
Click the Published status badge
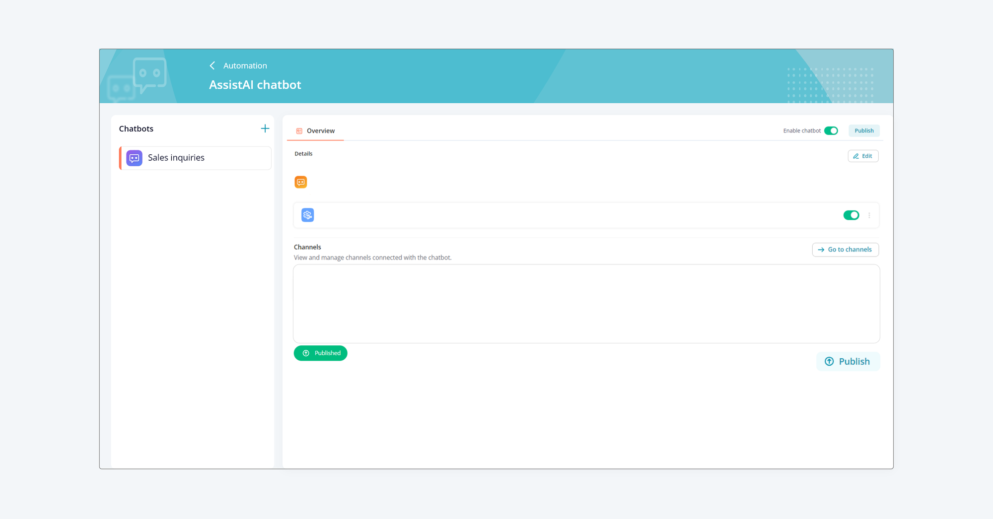click(320, 353)
